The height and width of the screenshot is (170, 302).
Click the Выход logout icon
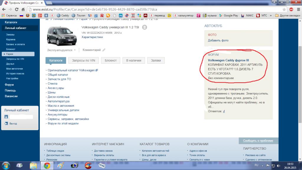[x=6, y=123]
